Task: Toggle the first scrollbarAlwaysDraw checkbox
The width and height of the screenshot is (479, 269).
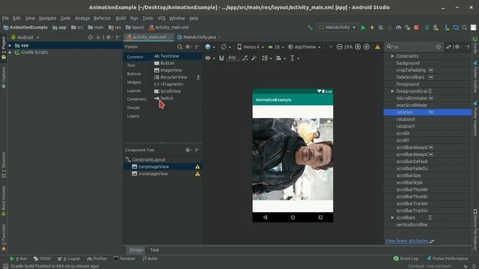Action: pos(431,147)
